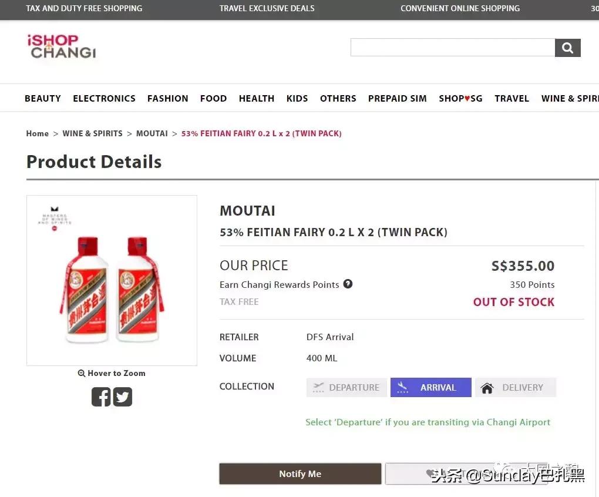The width and height of the screenshot is (599, 497).
Task: Share product on Twitter
Action: point(122,397)
